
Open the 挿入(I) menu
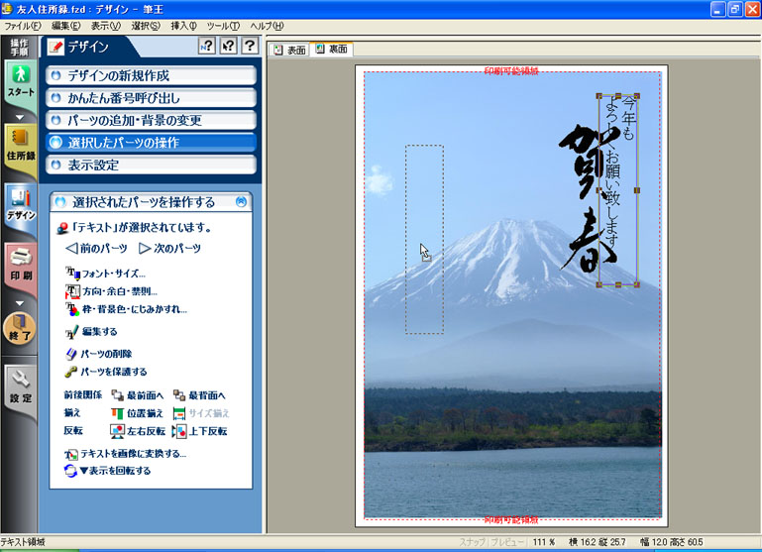(x=183, y=25)
